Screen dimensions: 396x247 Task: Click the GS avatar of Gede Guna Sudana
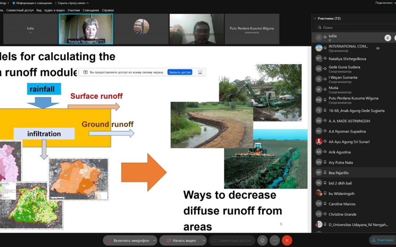[x=319, y=69]
